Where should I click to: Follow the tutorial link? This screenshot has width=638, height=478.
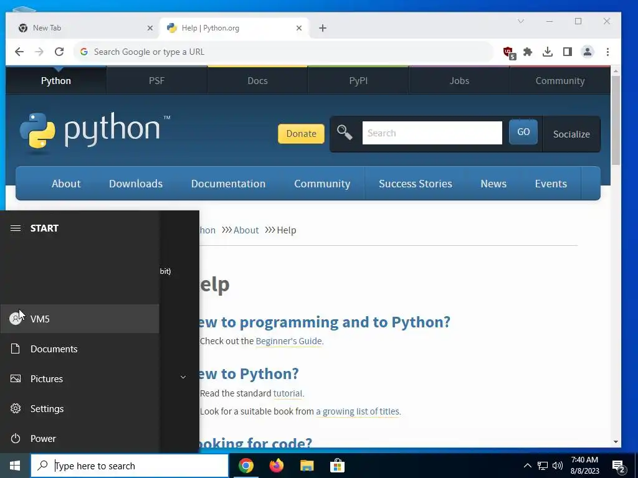pos(288,393)
